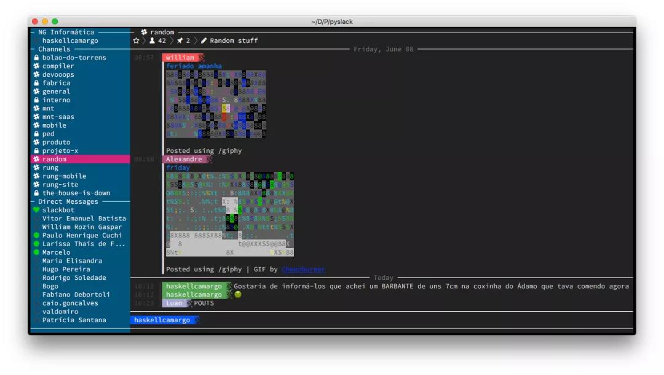Focus the message input beside haskellcamargo prompt
Image resolution: width=664 pixels, height=375 pixels.
tap(415, 320)
